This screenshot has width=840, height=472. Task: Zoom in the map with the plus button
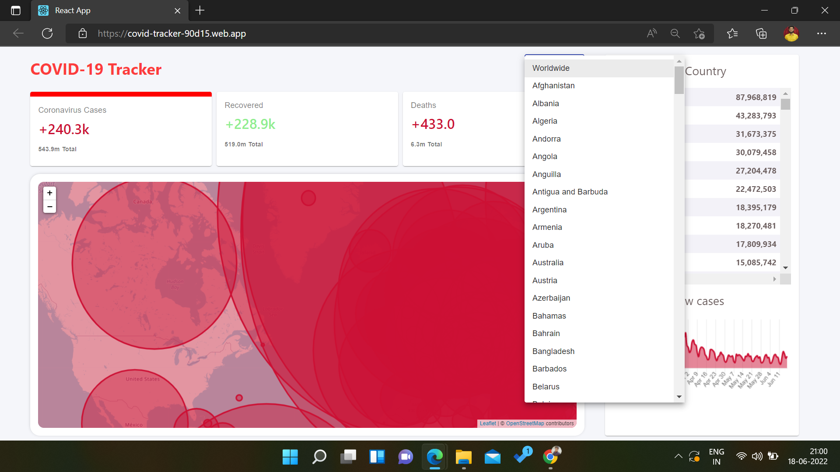pos(50,193)
